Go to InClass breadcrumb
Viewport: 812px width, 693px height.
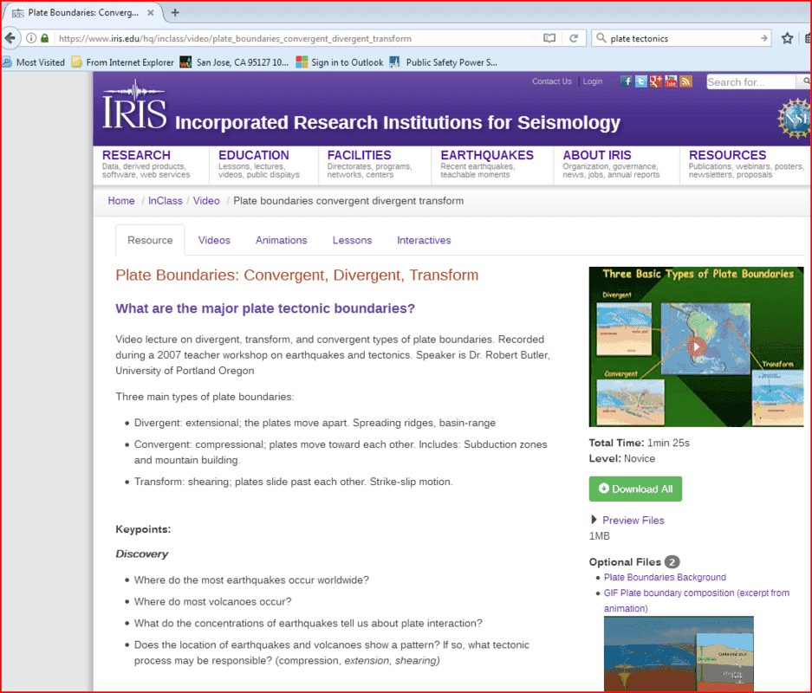pos(166,201)
